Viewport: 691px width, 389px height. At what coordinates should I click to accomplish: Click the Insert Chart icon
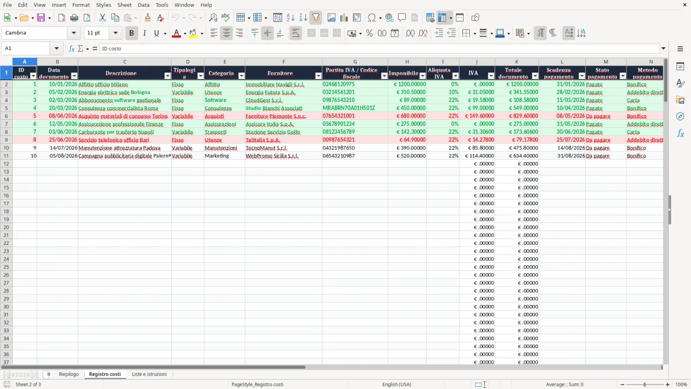tap(344, 18)
